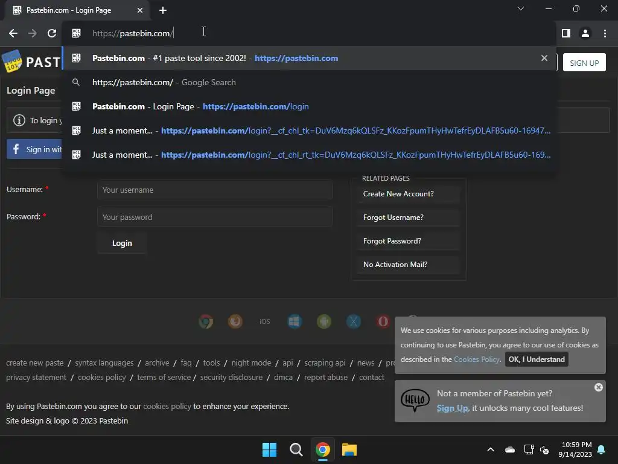Open the 'privacy statement' footer link

pos(36,377)
